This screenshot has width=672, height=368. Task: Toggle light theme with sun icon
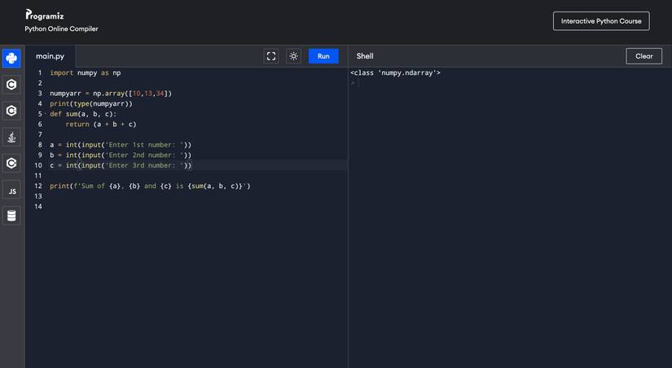[x=293, y=56]
